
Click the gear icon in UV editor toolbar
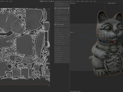pos(52,1)
